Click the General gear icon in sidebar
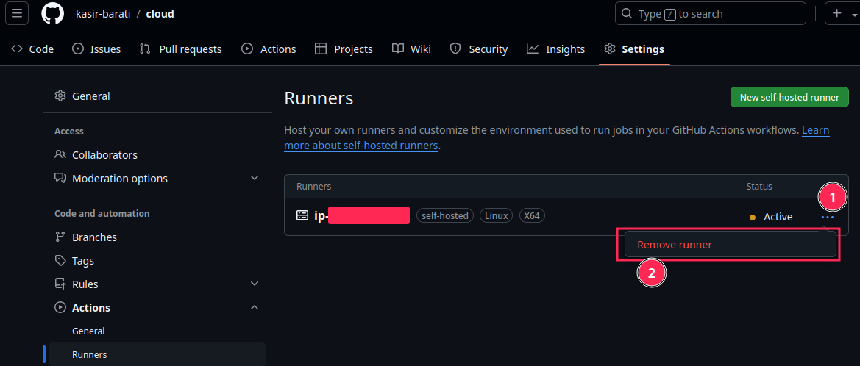The height and width of the screenshot is (366, 860). 60,96
